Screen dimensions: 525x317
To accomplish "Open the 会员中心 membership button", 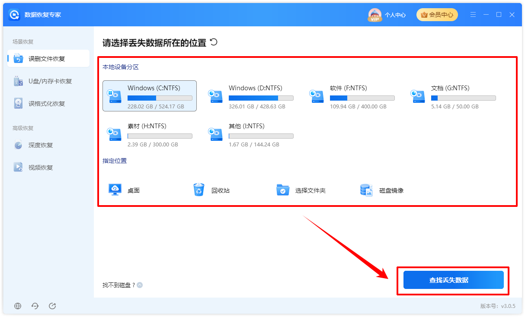I will point(437,15).
